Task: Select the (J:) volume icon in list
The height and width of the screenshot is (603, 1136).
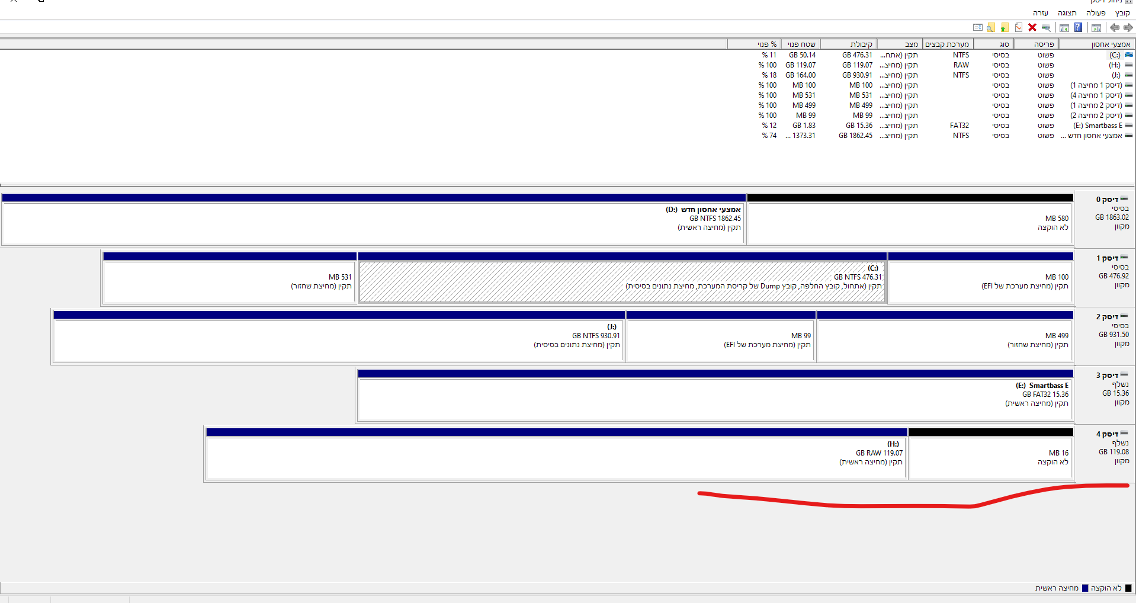Action: tap(1129, 75)
